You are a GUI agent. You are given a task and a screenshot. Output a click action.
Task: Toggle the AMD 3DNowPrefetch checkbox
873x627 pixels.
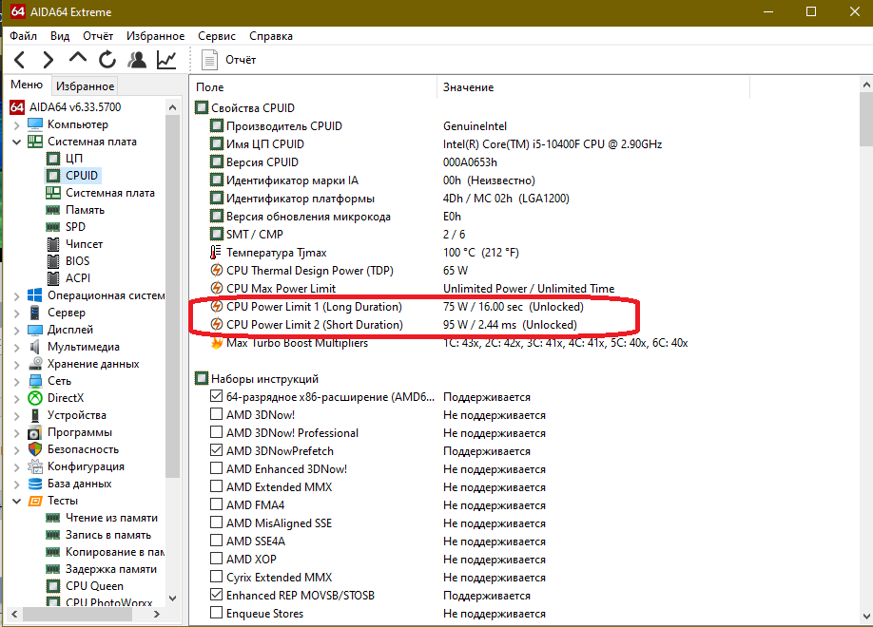(216, 450)
